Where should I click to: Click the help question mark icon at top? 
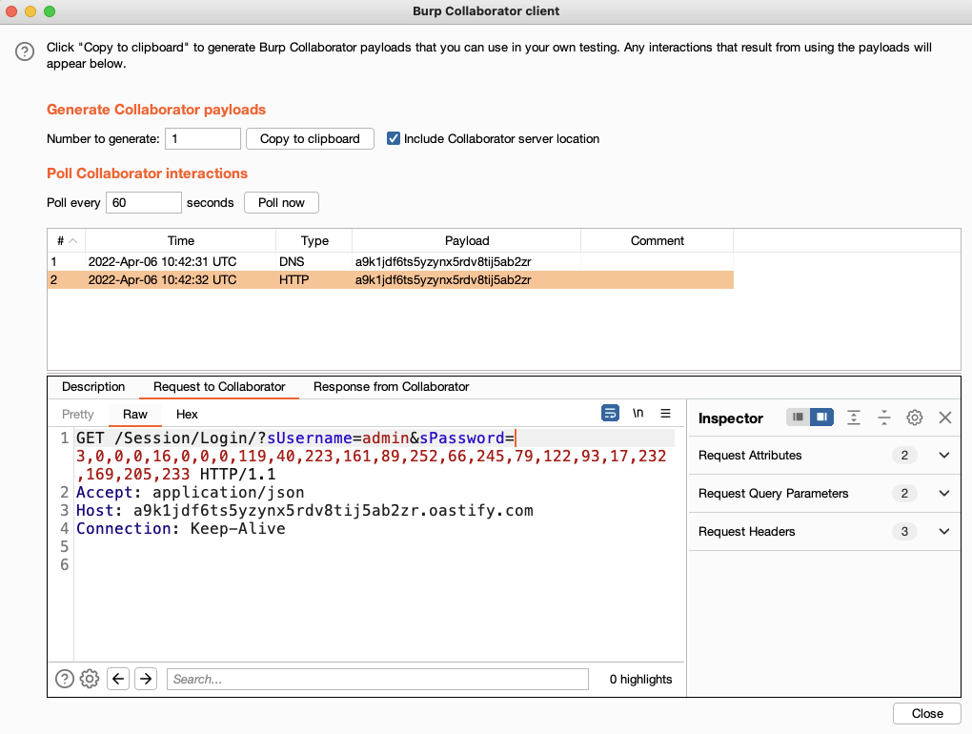tap(25, 52)
